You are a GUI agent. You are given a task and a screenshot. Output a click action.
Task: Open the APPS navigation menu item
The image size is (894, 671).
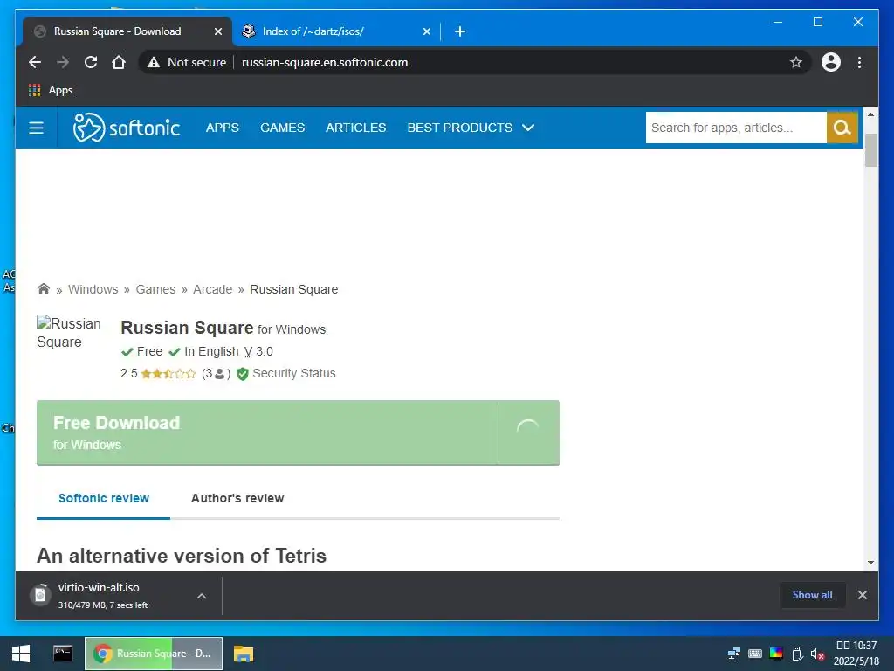click(223, 128)
